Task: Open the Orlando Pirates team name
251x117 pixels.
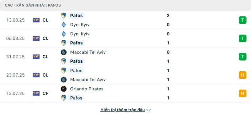Action: (87, 89)
